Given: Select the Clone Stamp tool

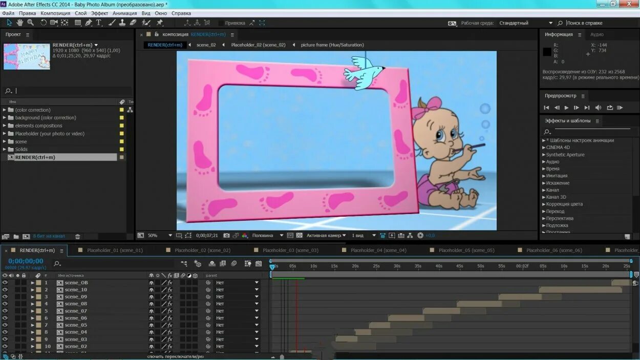Looking at the screenshot, I should point(122,23).
